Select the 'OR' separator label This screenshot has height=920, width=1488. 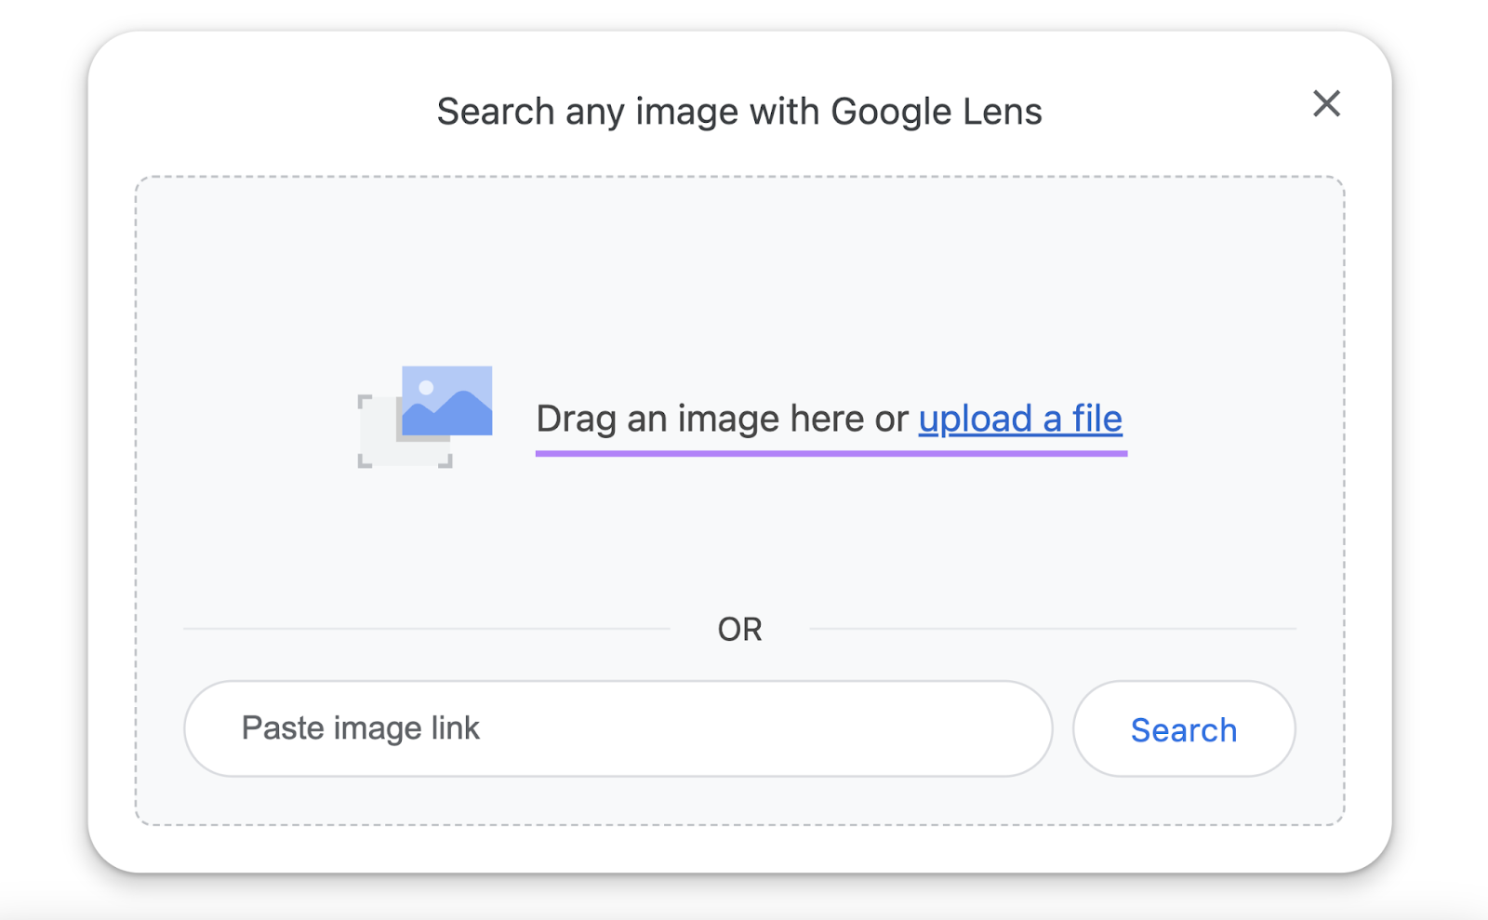pyautogui.click(x=739, y=630)
